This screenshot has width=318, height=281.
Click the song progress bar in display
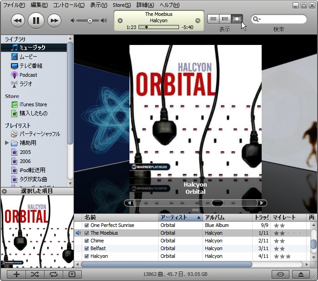point(159,27)
